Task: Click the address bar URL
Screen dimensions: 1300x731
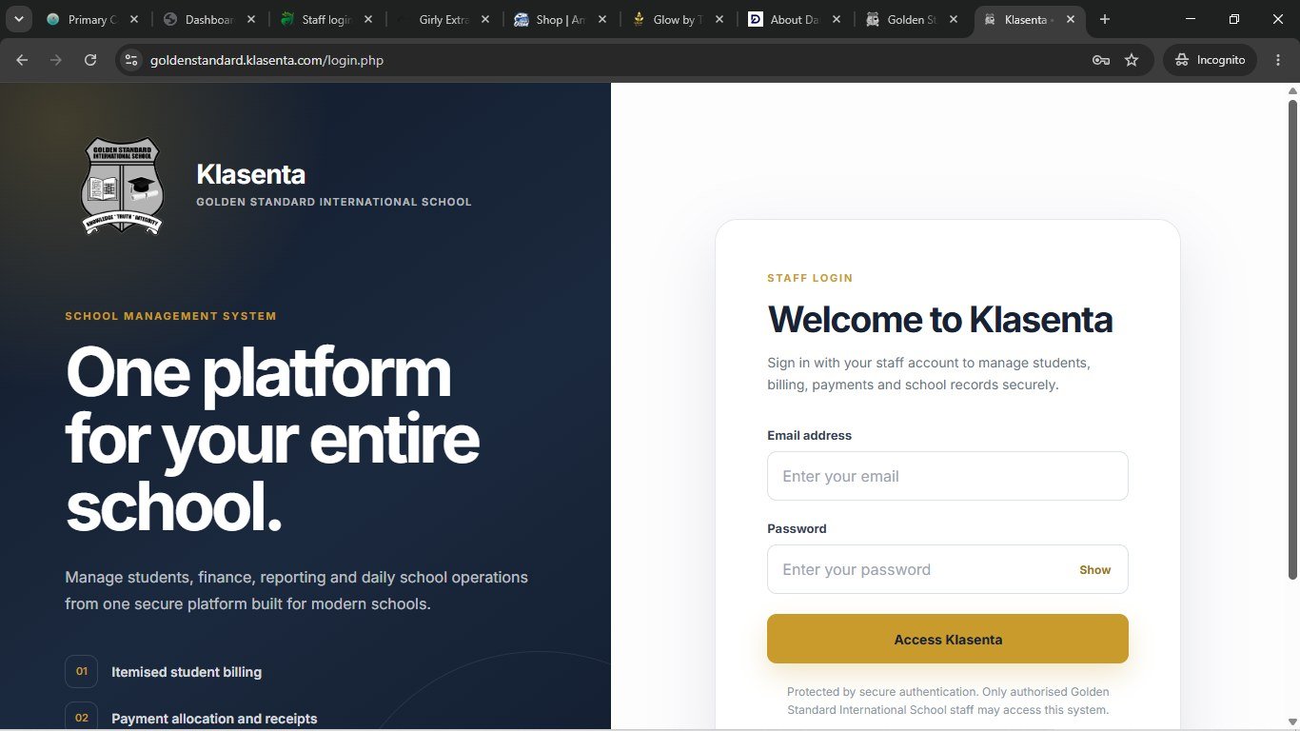Action: point(266,60)
